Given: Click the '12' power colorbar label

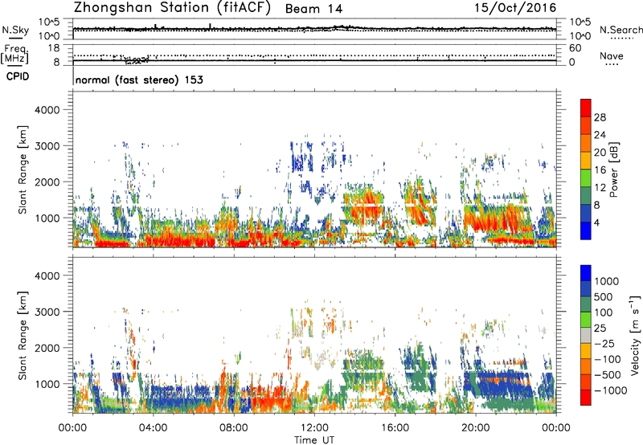Looking at the screenshot, I should click(600, 188).
